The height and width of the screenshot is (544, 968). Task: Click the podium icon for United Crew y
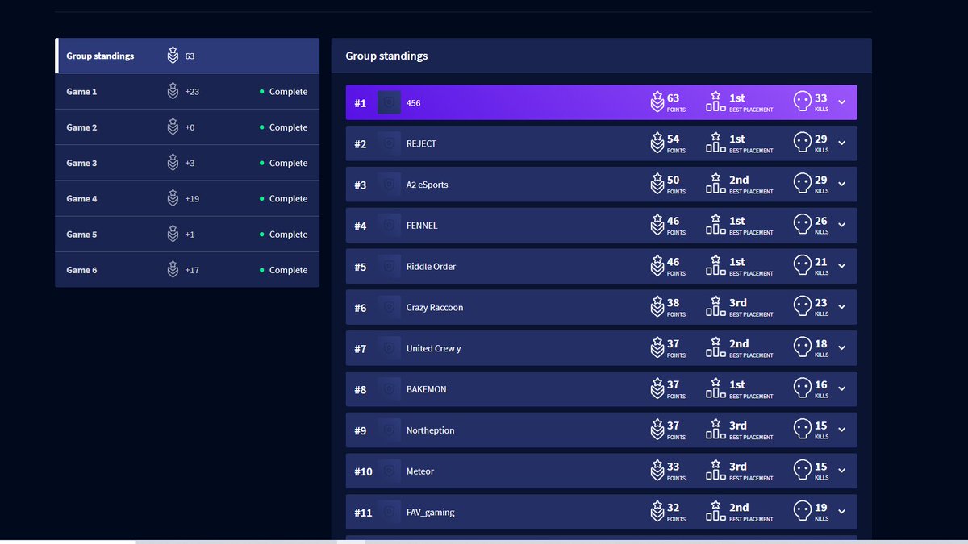tap(716, 347)
